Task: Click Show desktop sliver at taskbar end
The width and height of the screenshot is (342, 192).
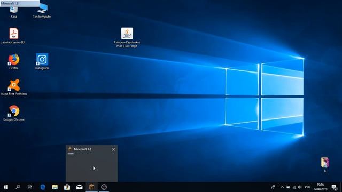Action: coord(341,187)
